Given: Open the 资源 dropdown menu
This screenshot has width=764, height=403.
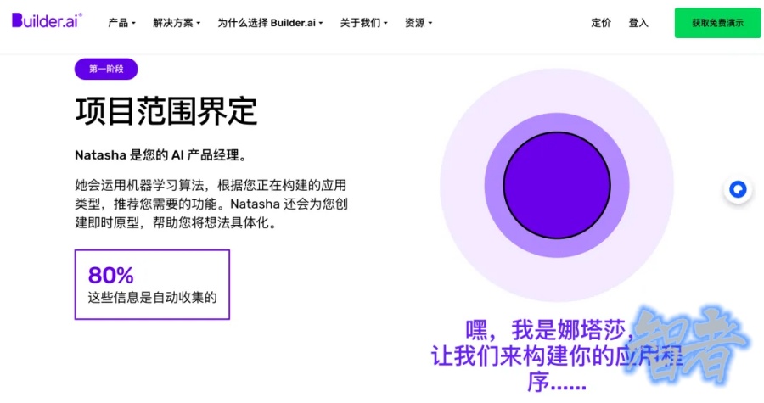Looking at the screenshot, I should click(419, 23).
